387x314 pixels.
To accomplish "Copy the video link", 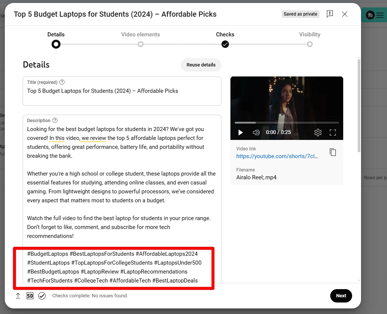I will pyautogui.click(x=333, y=152).
